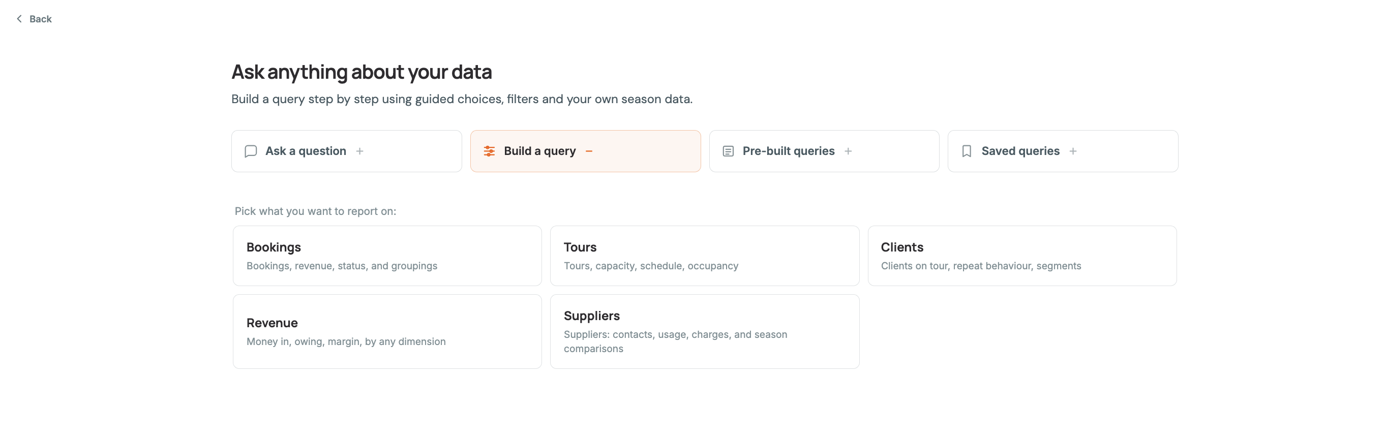The height and width of the screenshot is (439, 1385).
Task: Expand Pre-built queries with plus icon
Action: point(848,151)
